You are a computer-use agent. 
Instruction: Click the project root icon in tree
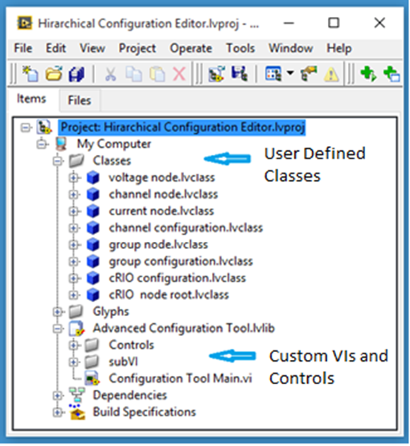(x=44, y=127)
